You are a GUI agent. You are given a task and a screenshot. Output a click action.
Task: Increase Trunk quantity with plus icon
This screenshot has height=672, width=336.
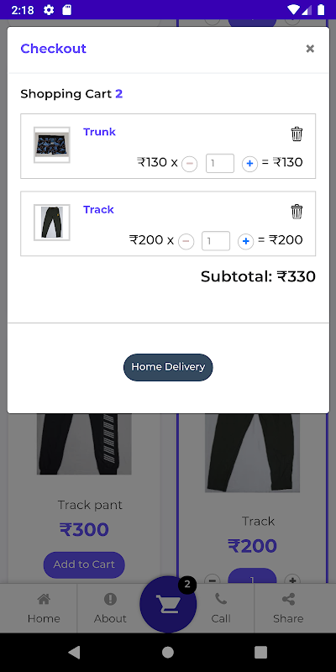coord(249,164)
